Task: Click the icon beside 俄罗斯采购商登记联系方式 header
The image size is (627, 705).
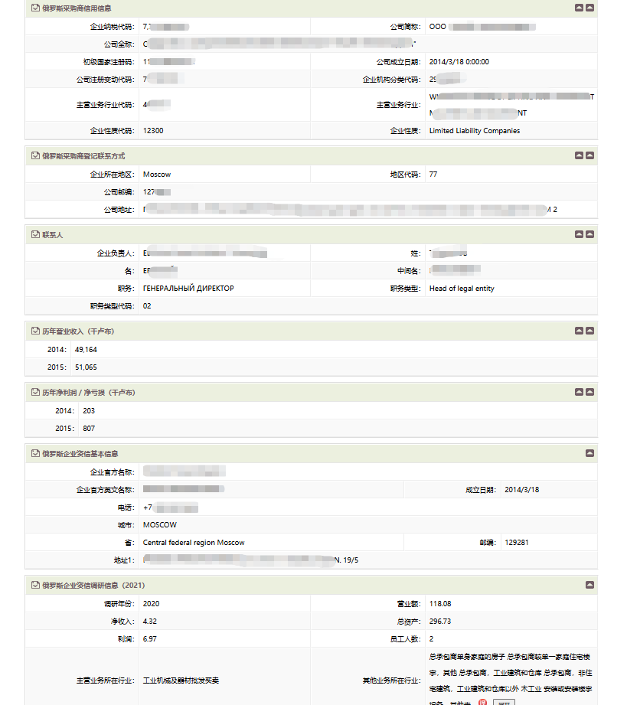Action: (x=35, y=155)
